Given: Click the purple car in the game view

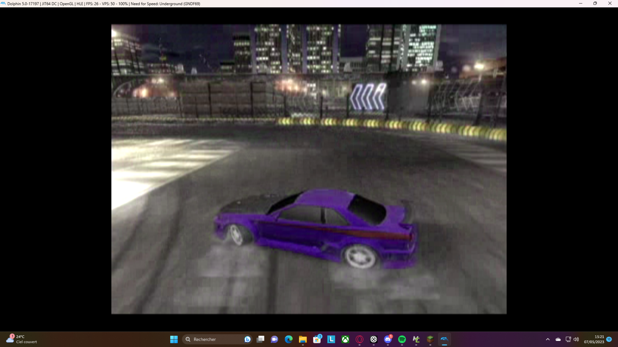Looking at the screenshot, I should 316,229.
